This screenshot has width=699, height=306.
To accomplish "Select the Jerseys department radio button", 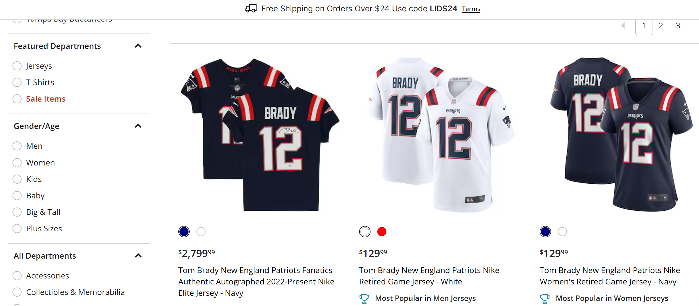I will click(17, 66).
